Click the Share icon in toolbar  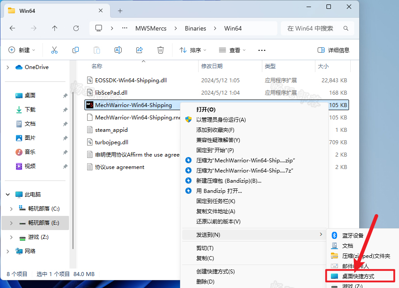pos(139,50)
